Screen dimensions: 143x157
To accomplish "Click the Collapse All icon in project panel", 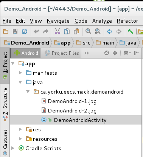I will tap(115, 53).
